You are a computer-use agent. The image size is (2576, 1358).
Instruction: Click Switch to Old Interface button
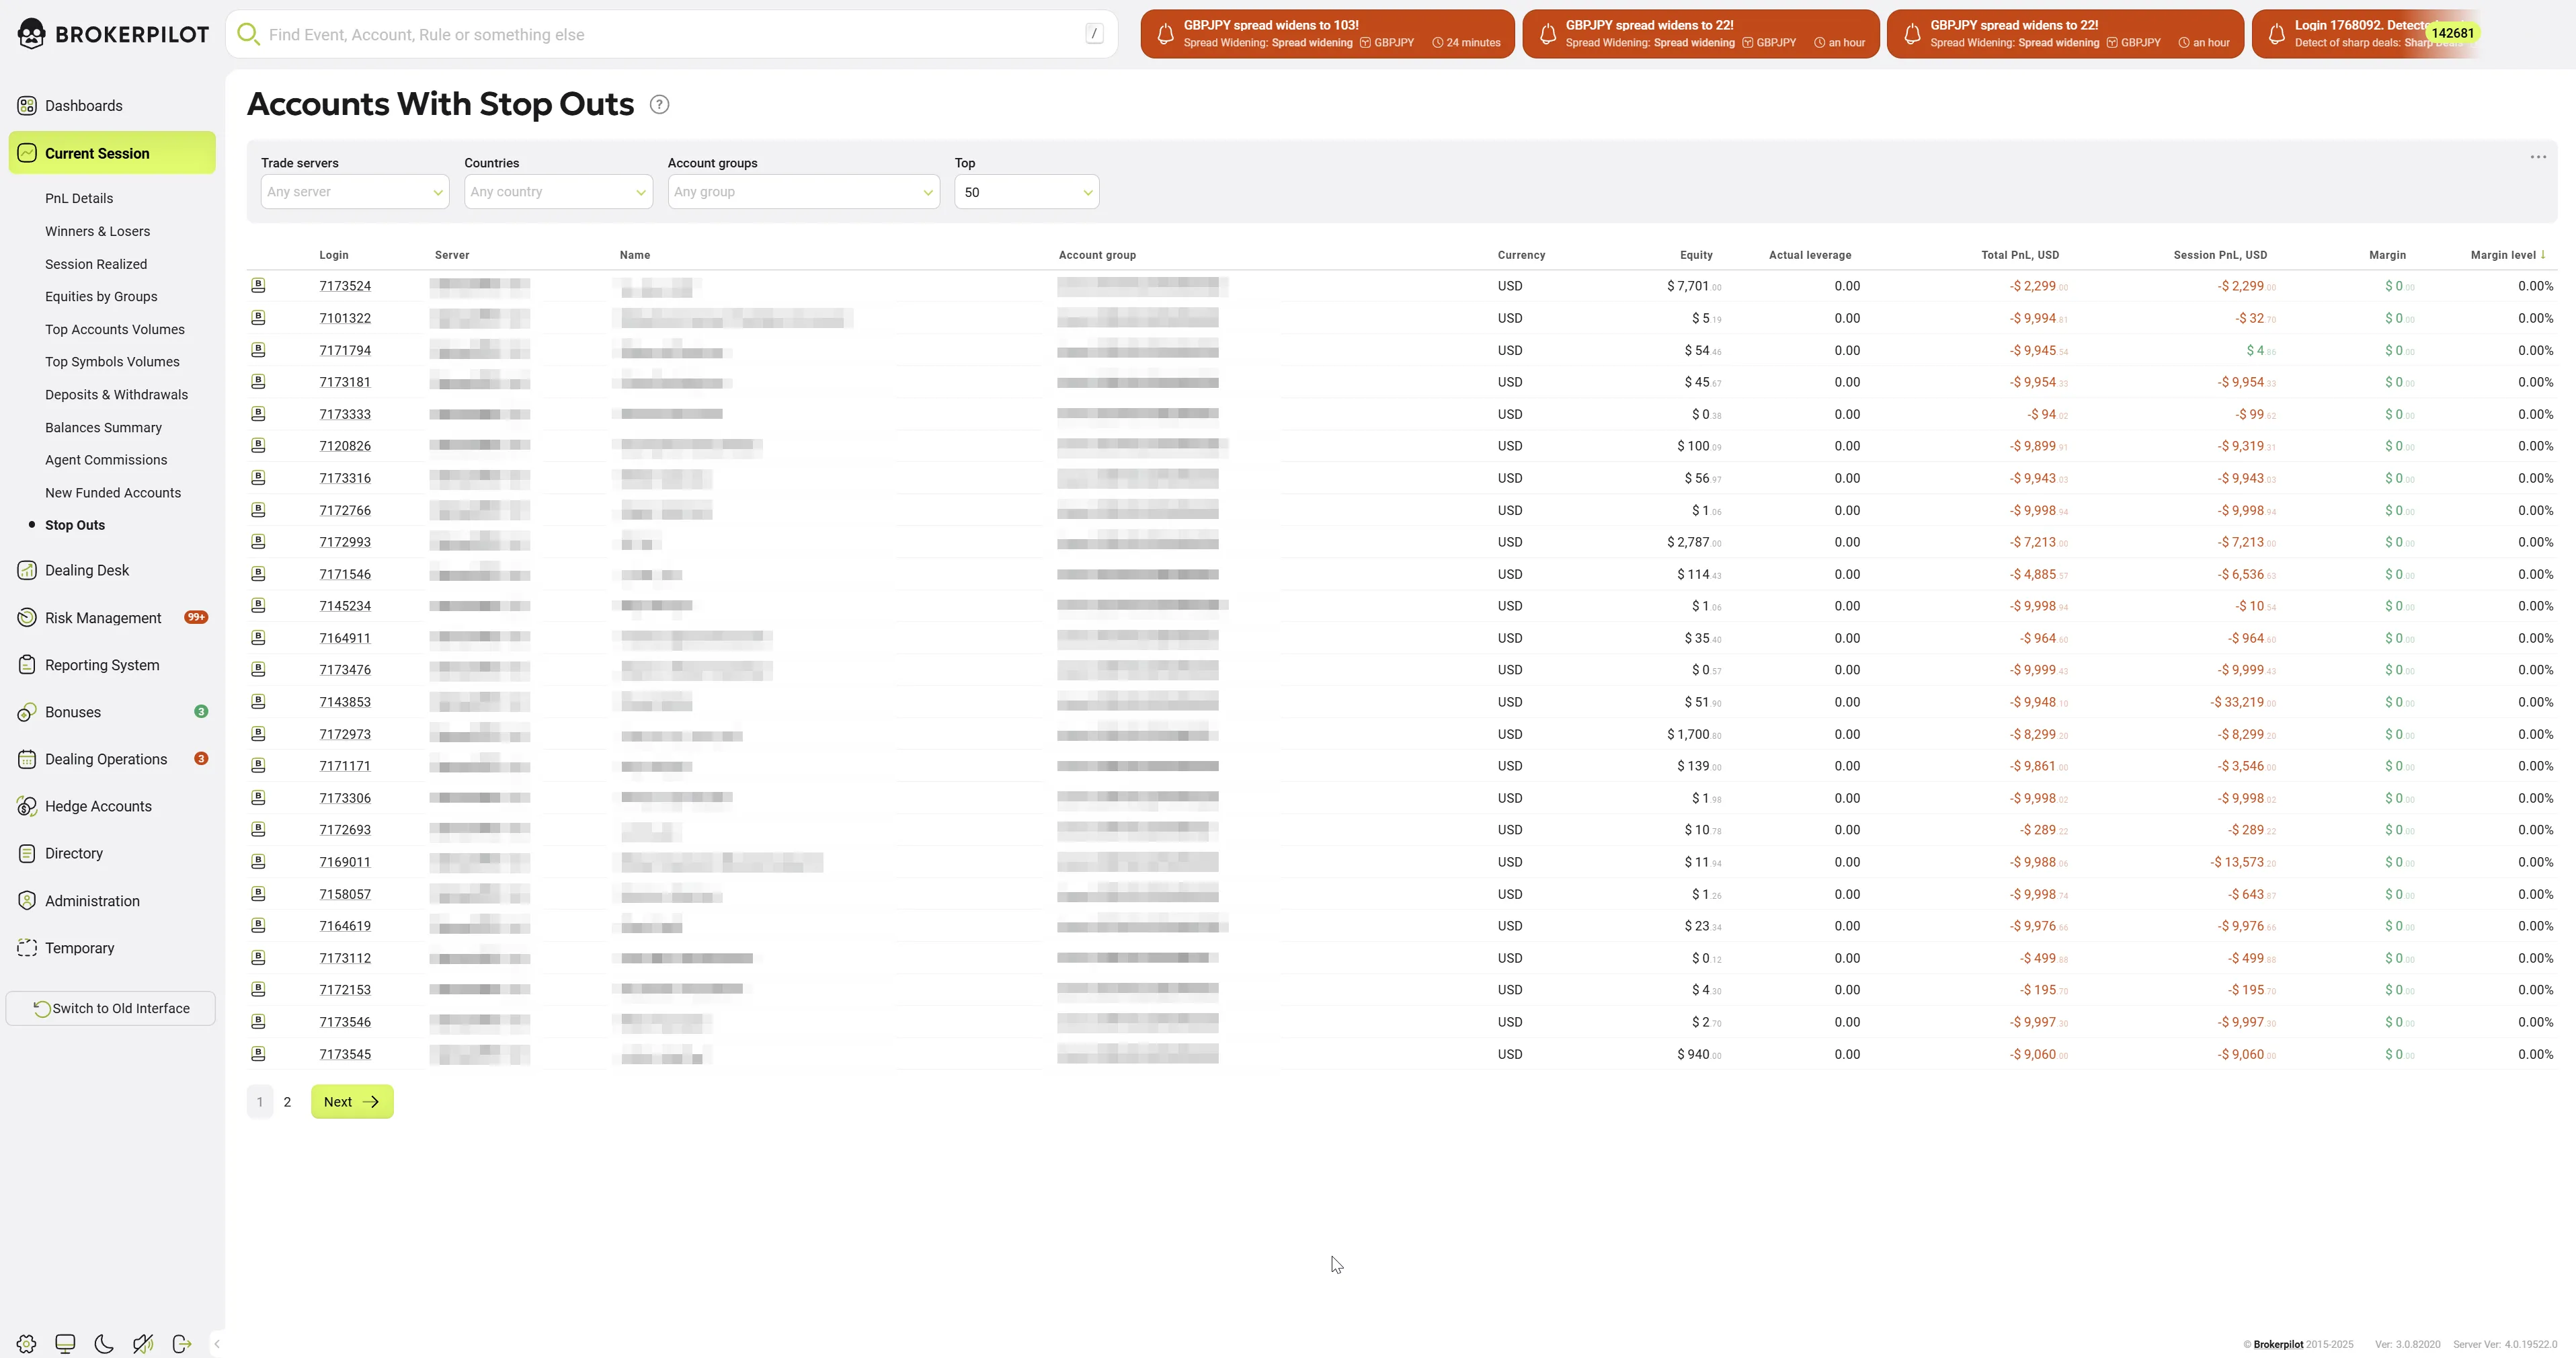coord(111,1008)
